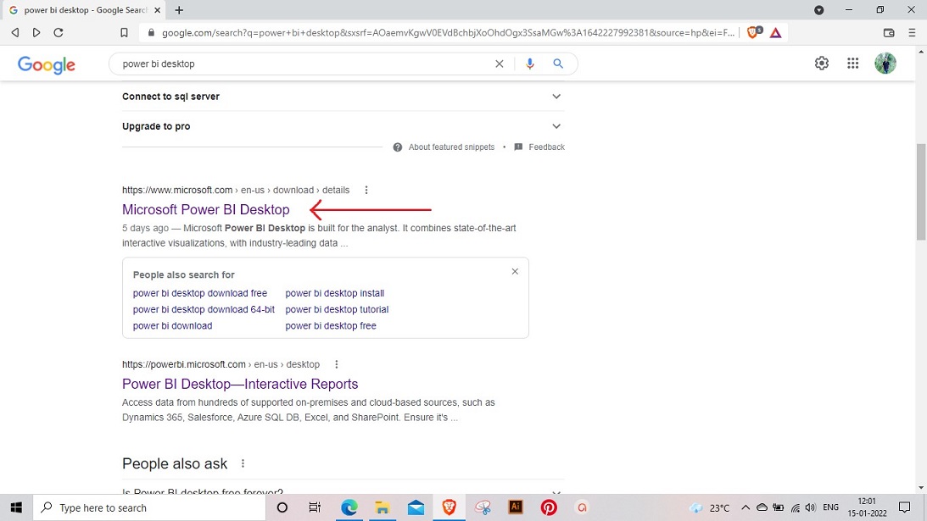Expand Upgrade to pro section
This screenshot has width=927, height=521.
(343, 126)
